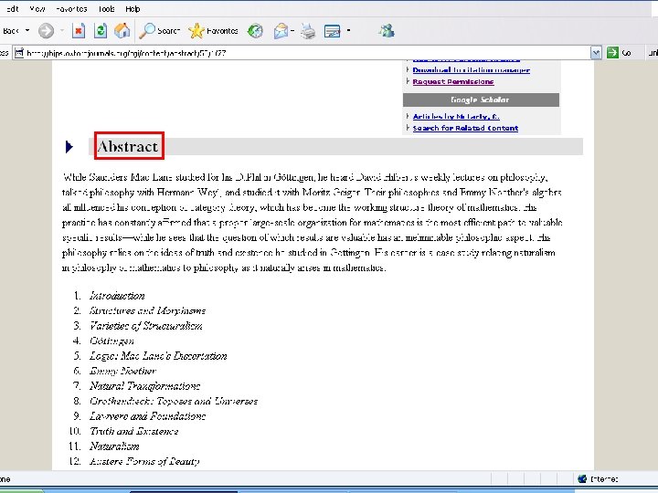Click contents item Truth and Existence
This screenshot has height=493, width=658.
point(133,431)
